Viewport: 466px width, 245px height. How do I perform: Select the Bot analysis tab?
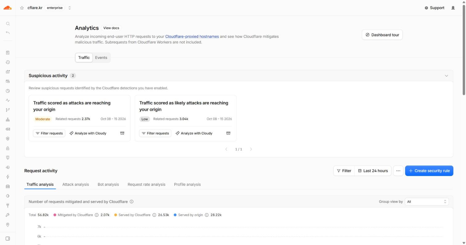coord(108,184)
